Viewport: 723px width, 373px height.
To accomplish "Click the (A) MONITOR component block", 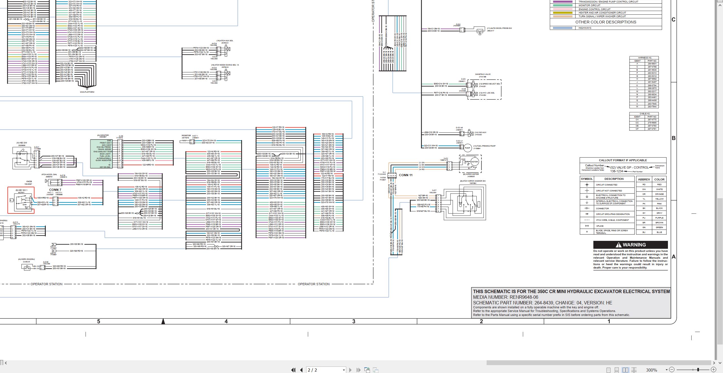I will pos(101,154).
